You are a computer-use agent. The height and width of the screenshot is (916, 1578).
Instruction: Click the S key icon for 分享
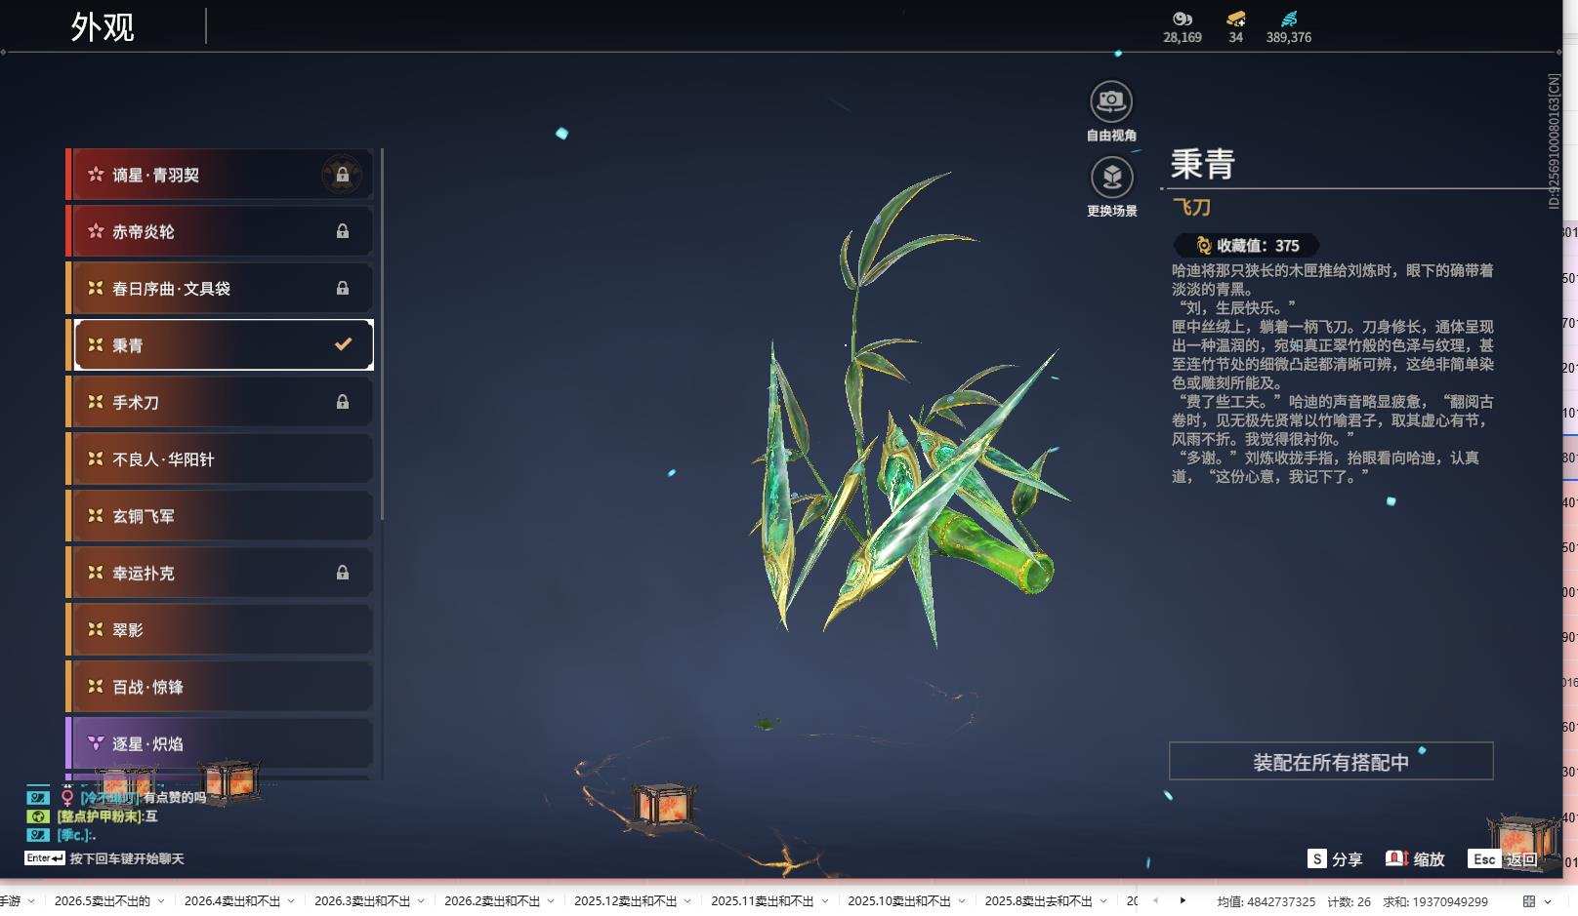click(x=1317, y=858)
